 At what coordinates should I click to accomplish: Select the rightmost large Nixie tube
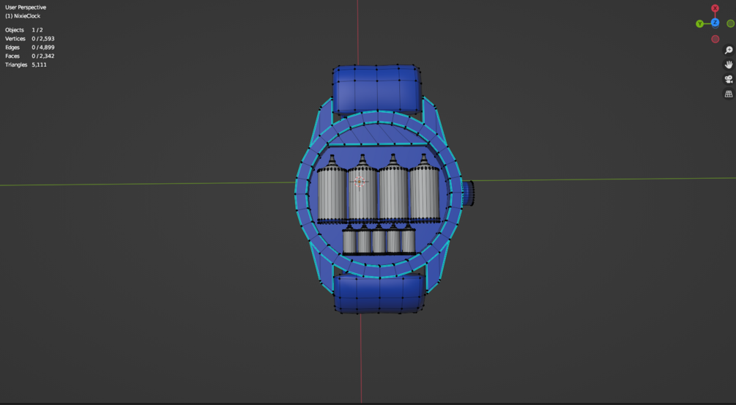424,187
